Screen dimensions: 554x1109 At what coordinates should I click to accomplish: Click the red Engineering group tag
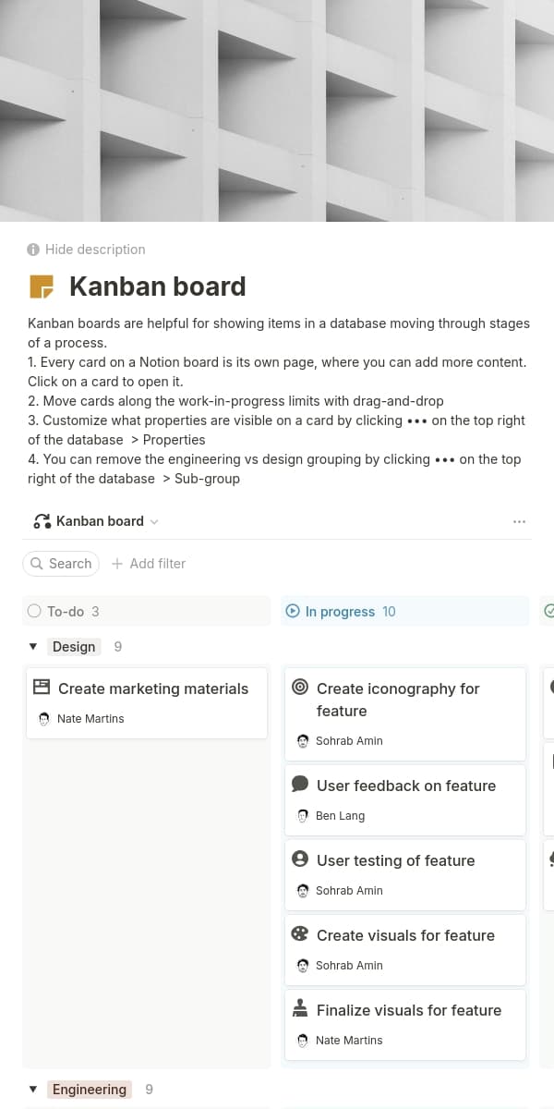(89, 1090)
